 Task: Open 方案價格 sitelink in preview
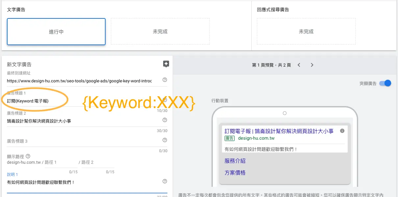235,173
